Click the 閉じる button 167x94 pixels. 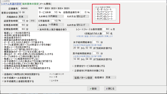pos(110,89)
